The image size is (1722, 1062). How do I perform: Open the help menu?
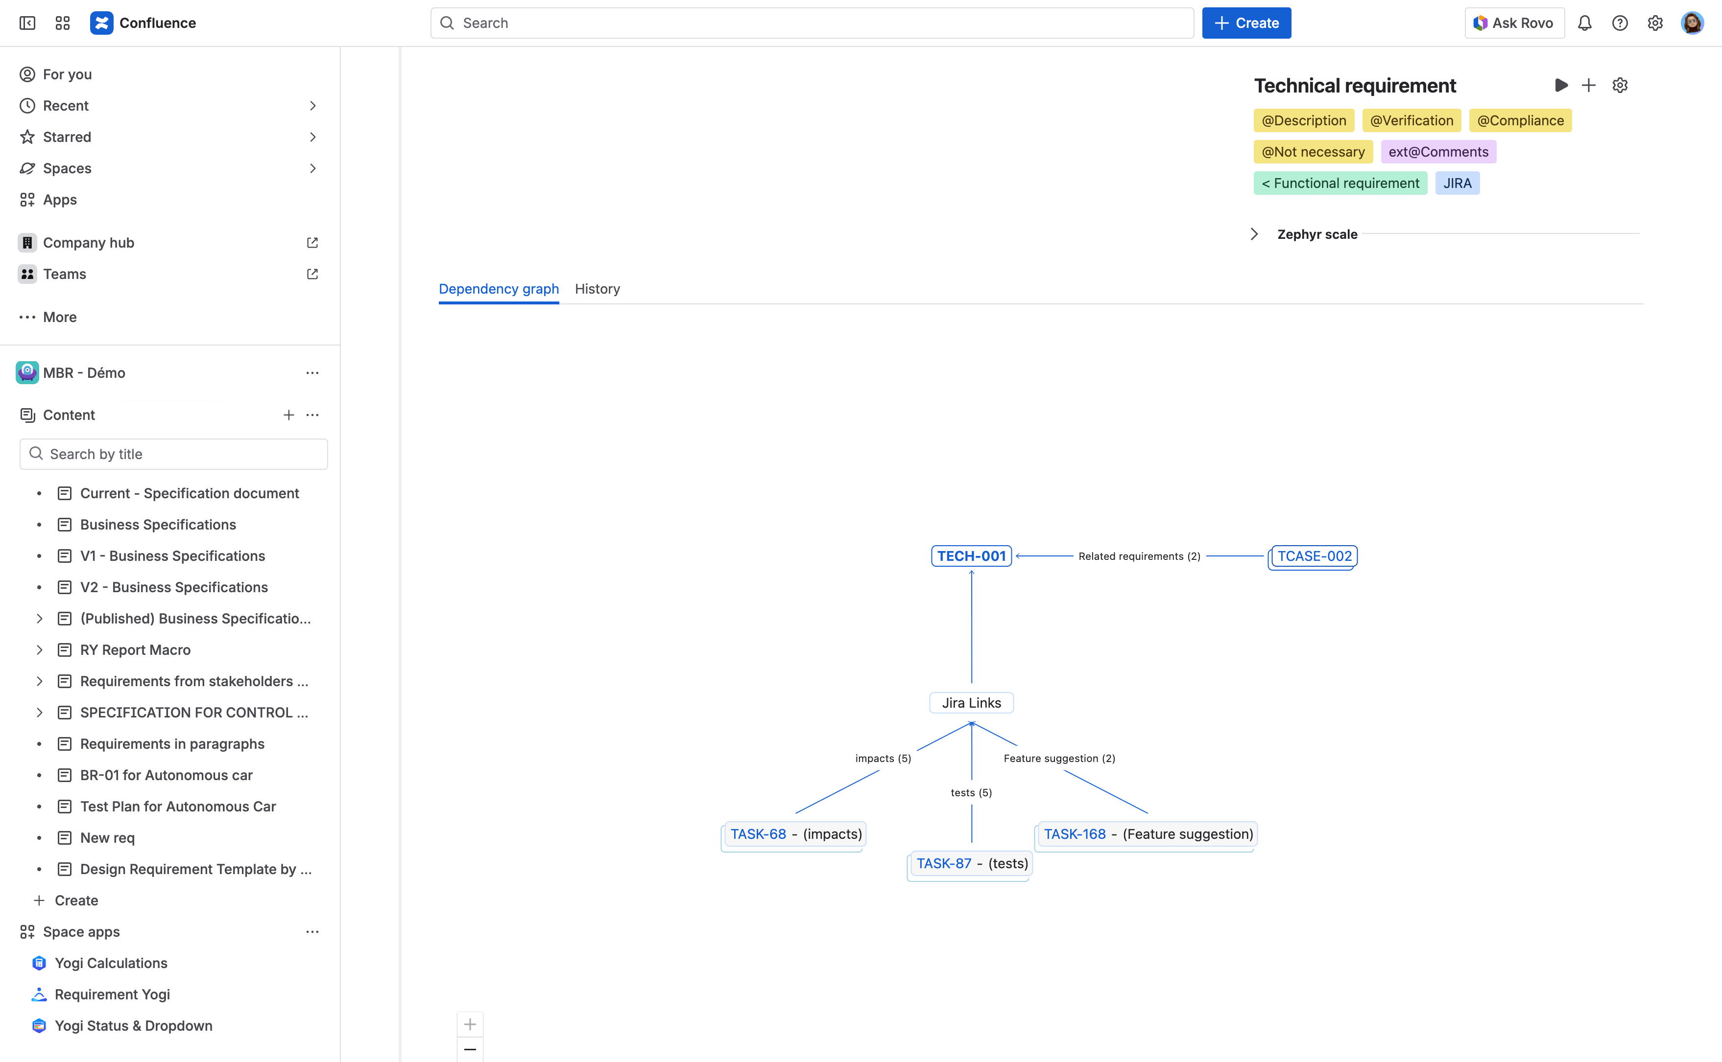click(x=1620, y=23)
